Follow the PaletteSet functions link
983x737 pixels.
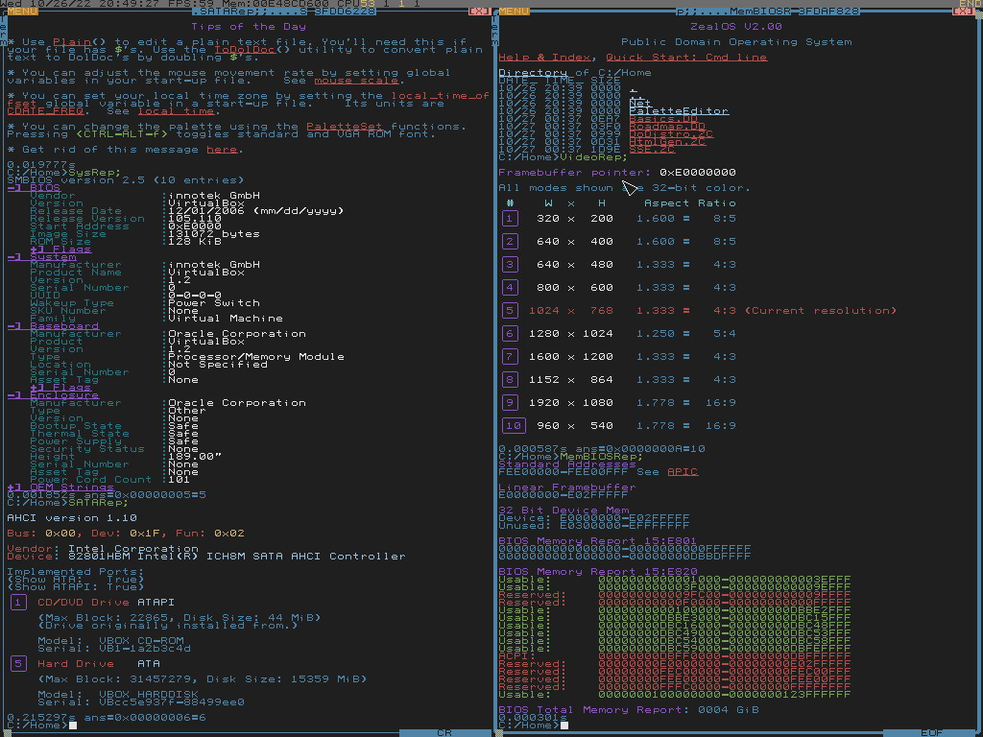(x=345, y=127)
